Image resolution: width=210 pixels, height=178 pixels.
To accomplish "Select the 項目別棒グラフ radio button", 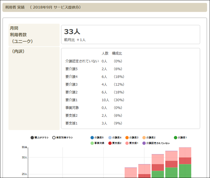I will (x=54, y=138).
